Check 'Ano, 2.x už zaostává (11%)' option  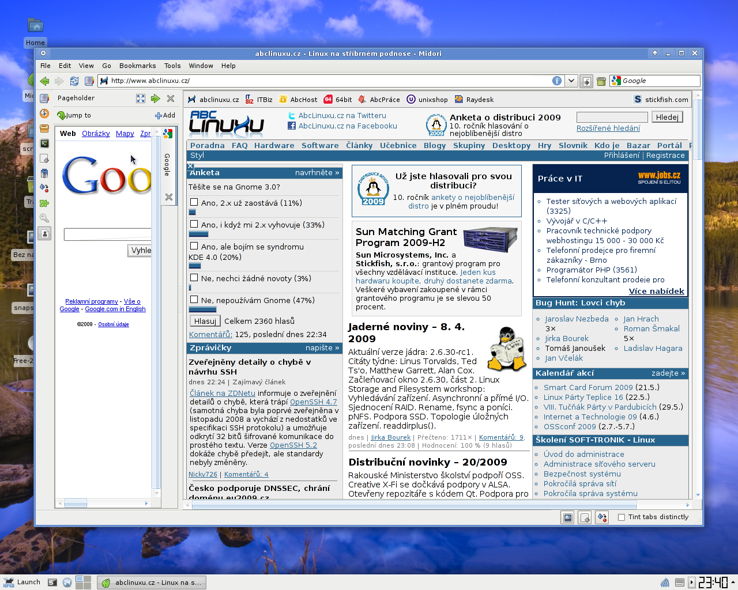point(194,202)
